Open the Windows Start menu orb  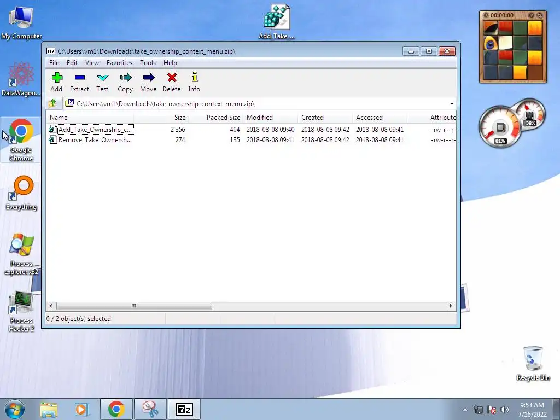[x=14, y=409]
